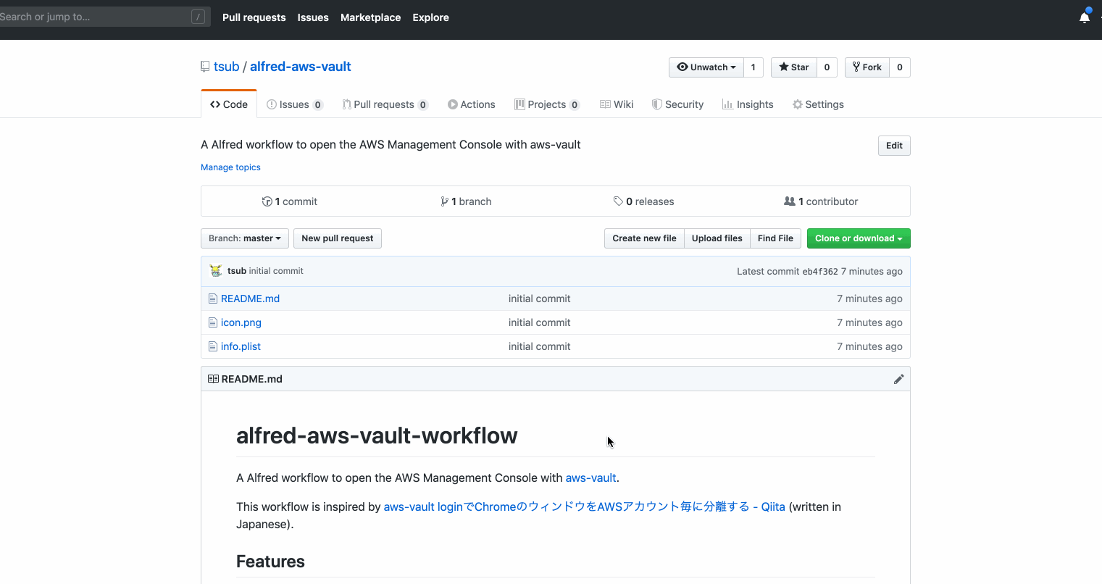Expand the Clone or download menu
1102x584 pixels.
859,238
